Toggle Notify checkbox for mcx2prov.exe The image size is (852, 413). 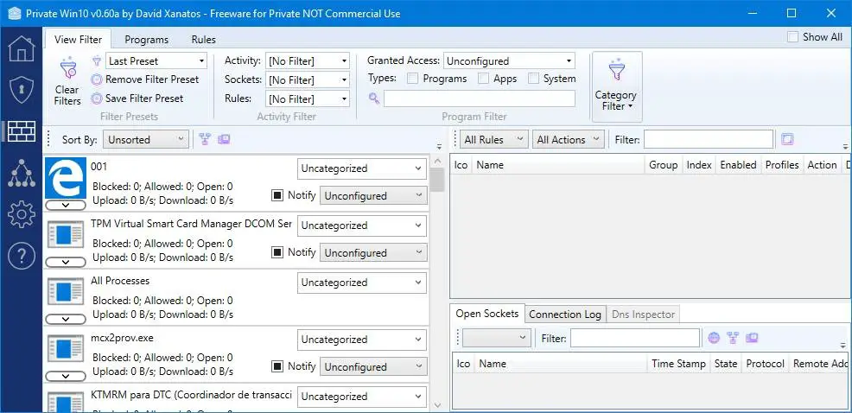[x=277, y=367]
